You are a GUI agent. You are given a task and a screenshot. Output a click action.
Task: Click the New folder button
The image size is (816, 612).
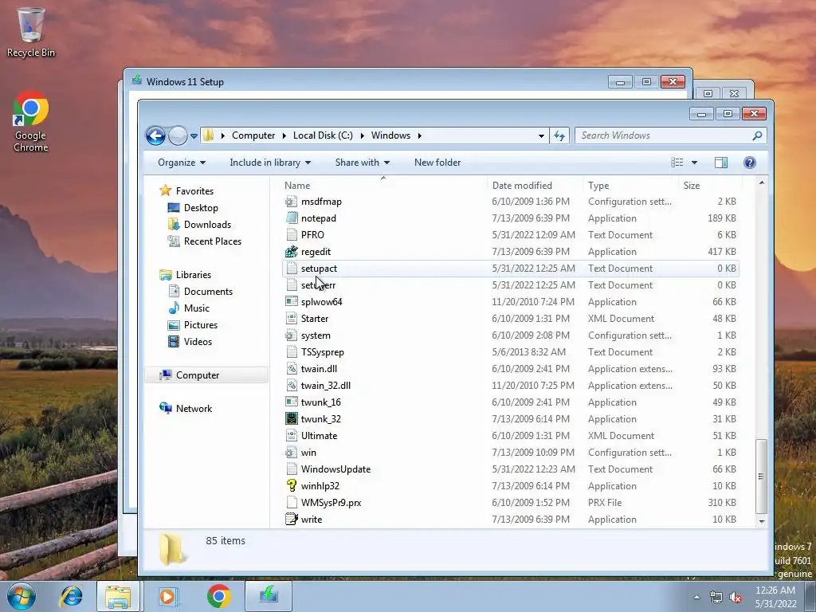[437, 163]
